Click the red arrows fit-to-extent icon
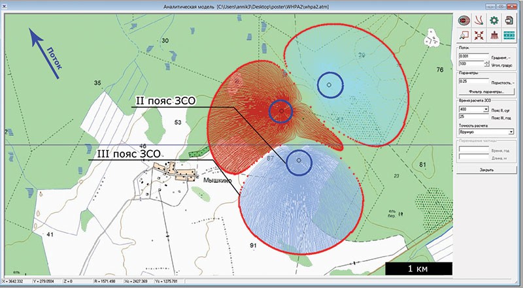 (479, 35)
